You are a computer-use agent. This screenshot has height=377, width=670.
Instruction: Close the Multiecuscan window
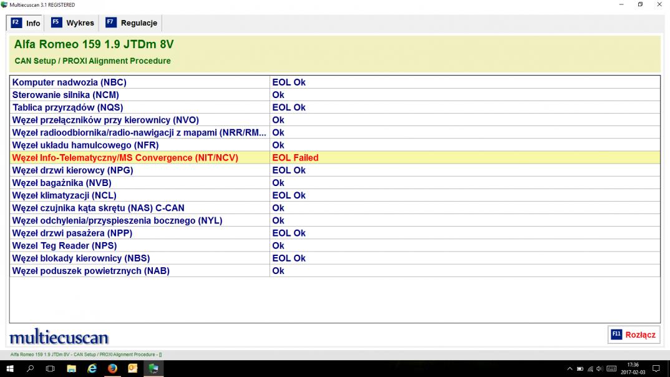tap(659, 4)
